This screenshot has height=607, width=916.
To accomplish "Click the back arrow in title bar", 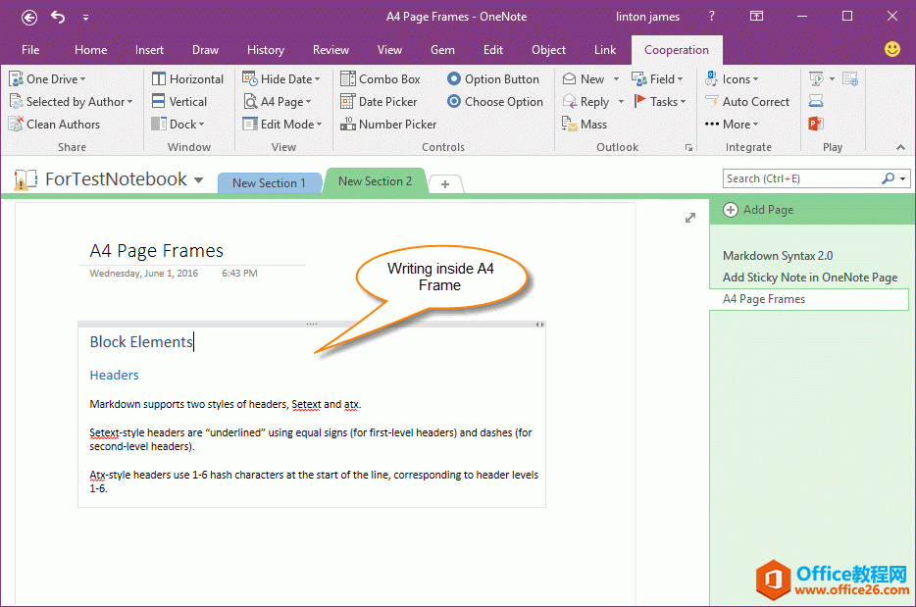I will click(x=29, y=17).
